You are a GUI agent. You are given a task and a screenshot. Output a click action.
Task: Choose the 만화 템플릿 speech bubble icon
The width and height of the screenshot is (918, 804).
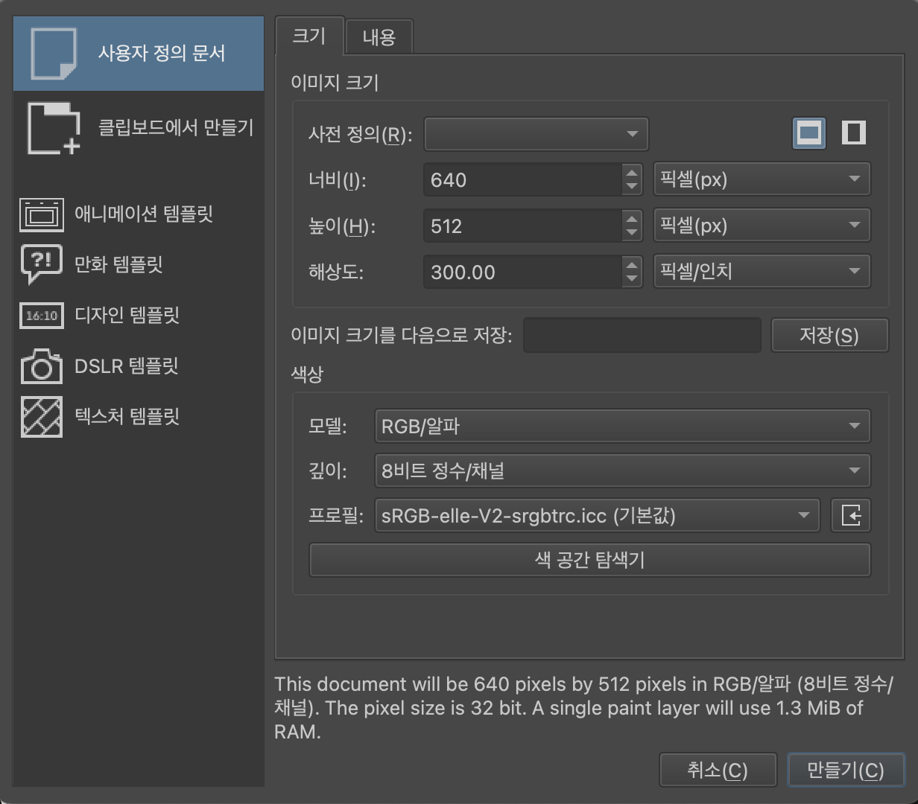click(x=42, y=264)
